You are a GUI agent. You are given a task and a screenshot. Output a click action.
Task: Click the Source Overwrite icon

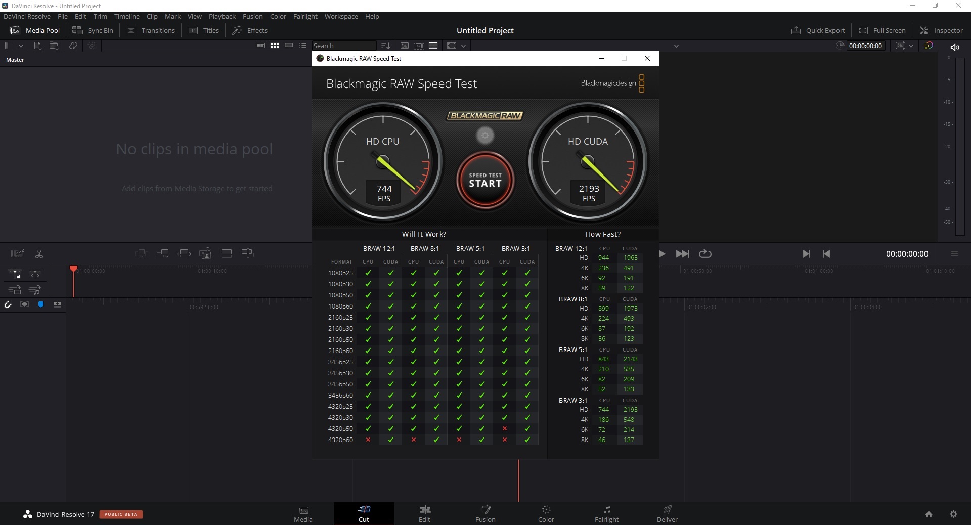coord(247,253)
